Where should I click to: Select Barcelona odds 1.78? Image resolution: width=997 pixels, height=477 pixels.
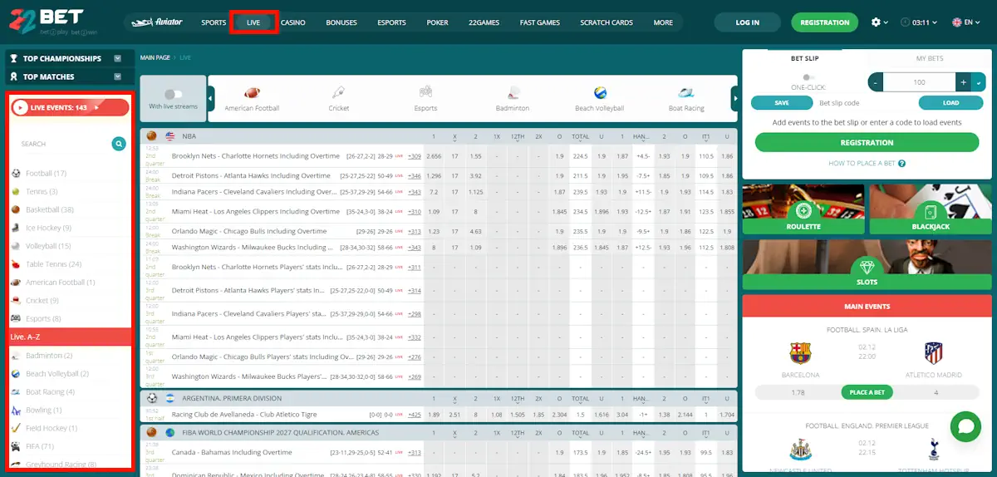pyautogui.click(x=797, y=392)
